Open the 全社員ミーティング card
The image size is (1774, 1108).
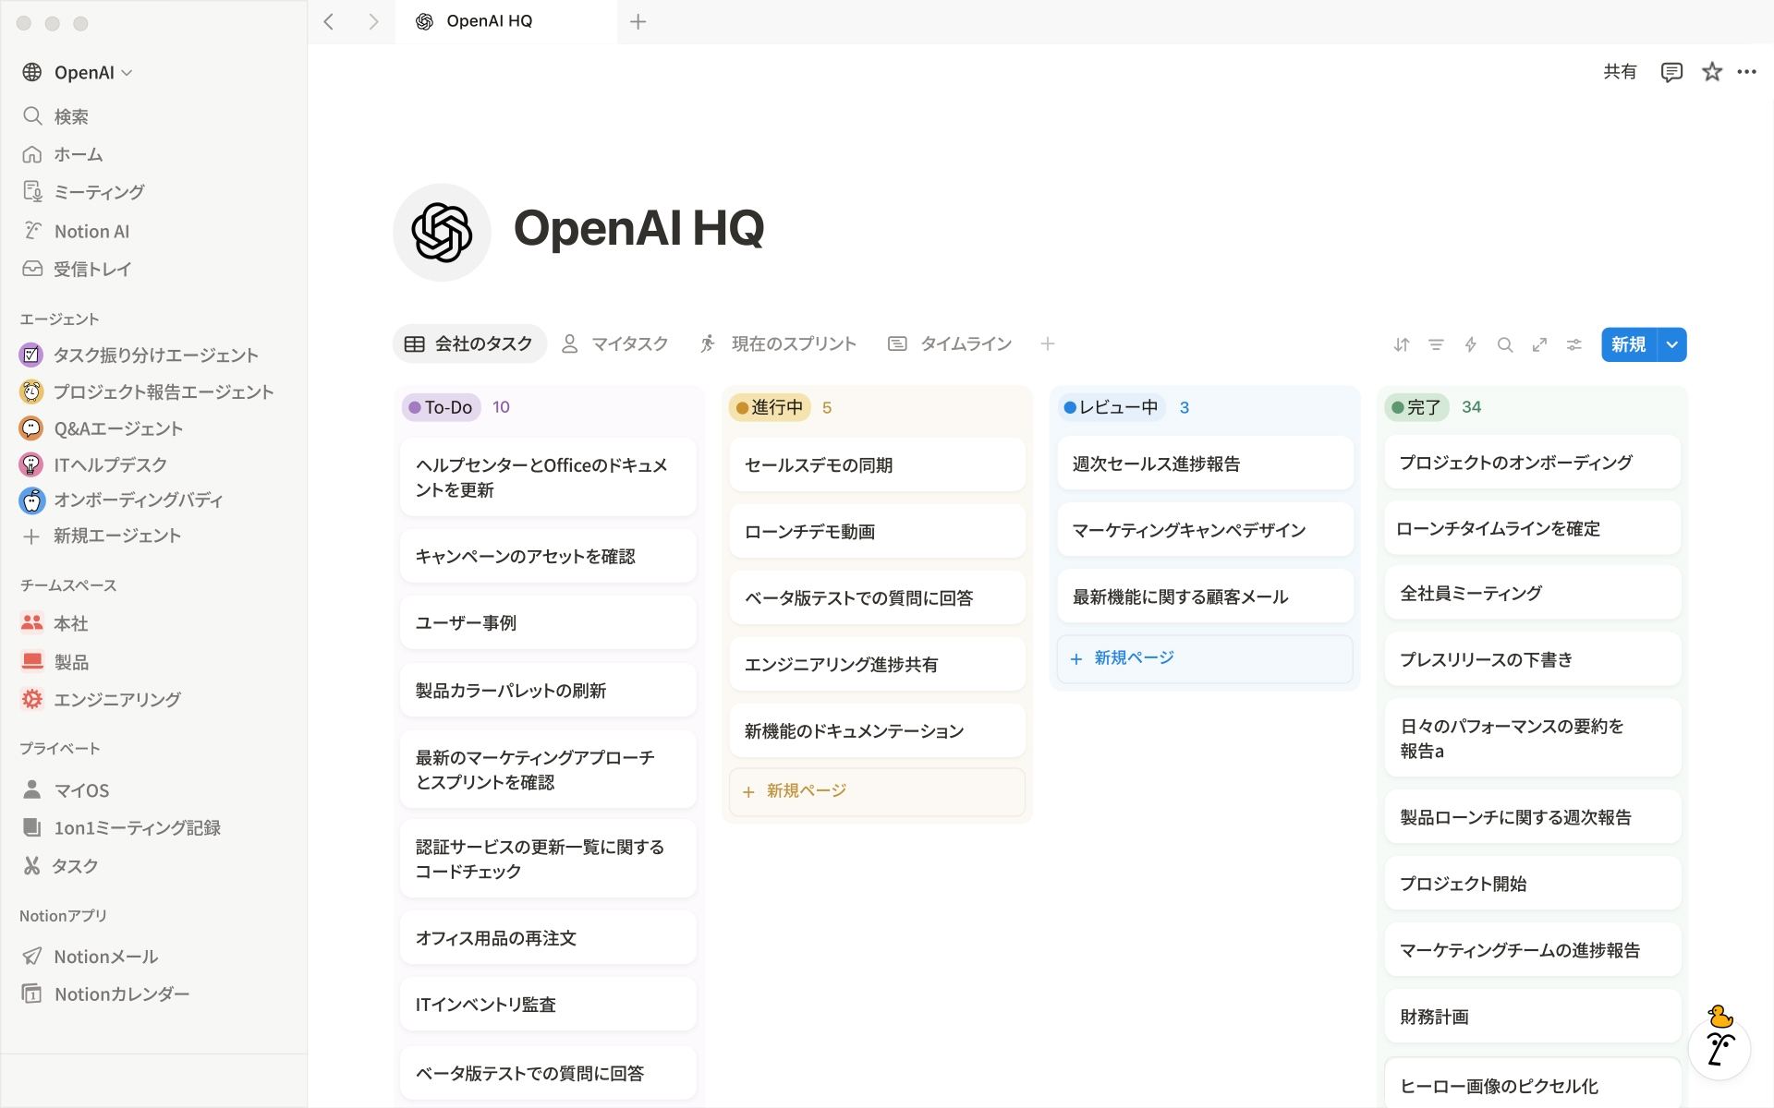tap(1533, 593)
